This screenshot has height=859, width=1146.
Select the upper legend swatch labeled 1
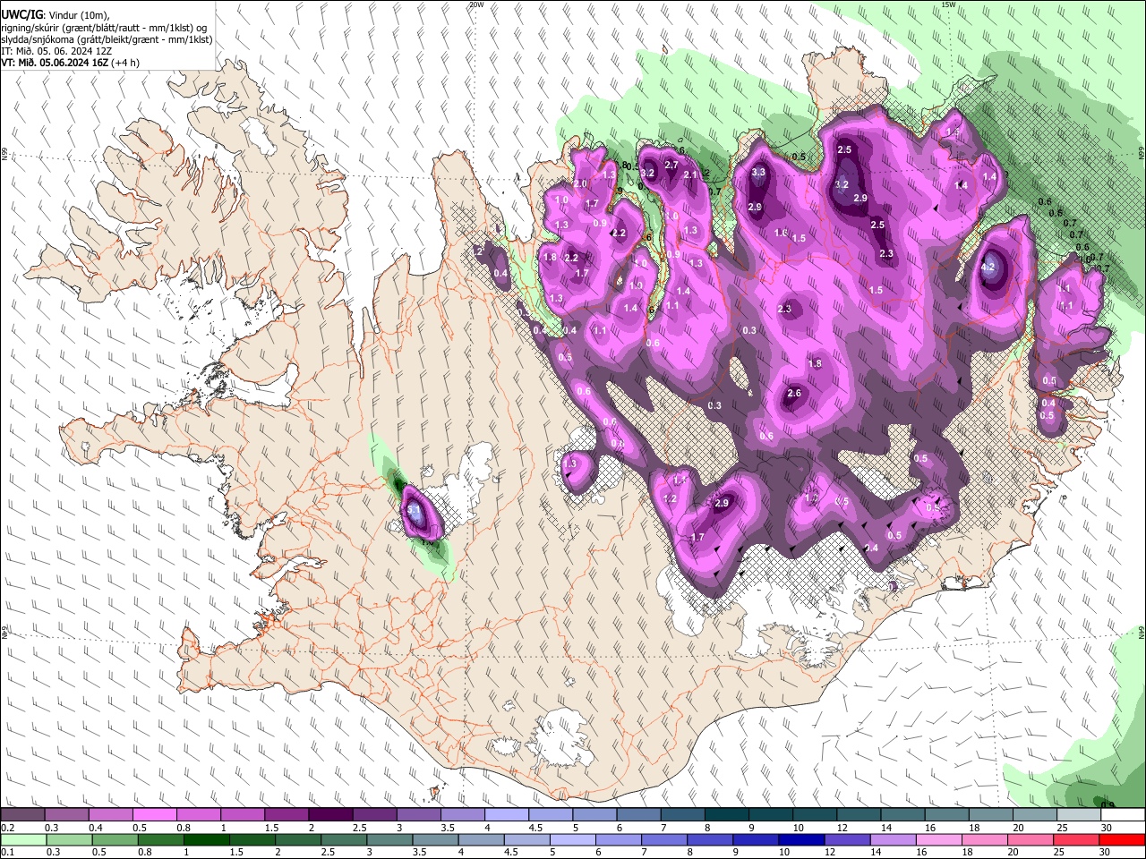(x=243, y=814)
